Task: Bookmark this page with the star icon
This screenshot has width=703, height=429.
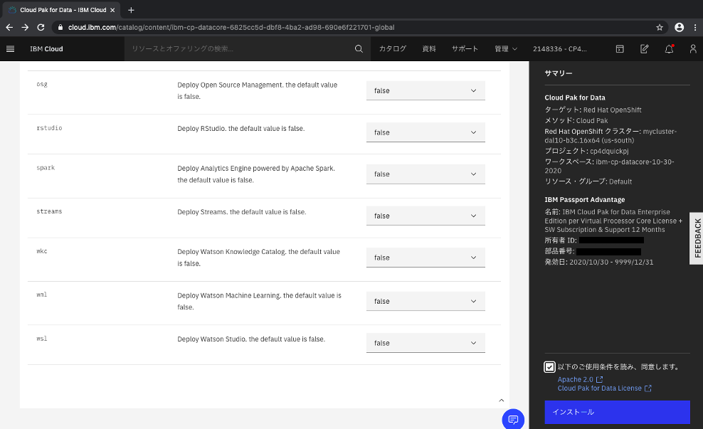Action: tap(660, 27)
